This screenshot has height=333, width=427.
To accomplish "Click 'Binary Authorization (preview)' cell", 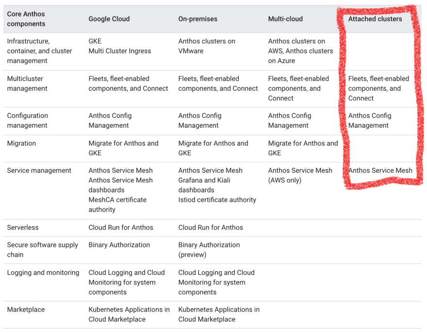I will pos(209,250).
